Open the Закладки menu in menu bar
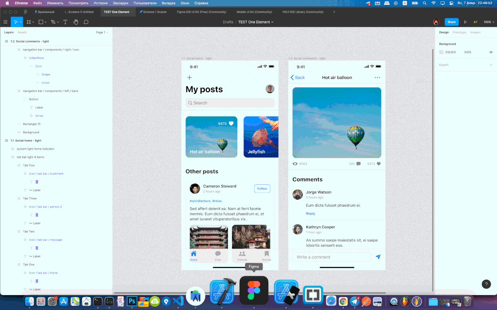Screen dimensions: 497x310 click(121, 3)
